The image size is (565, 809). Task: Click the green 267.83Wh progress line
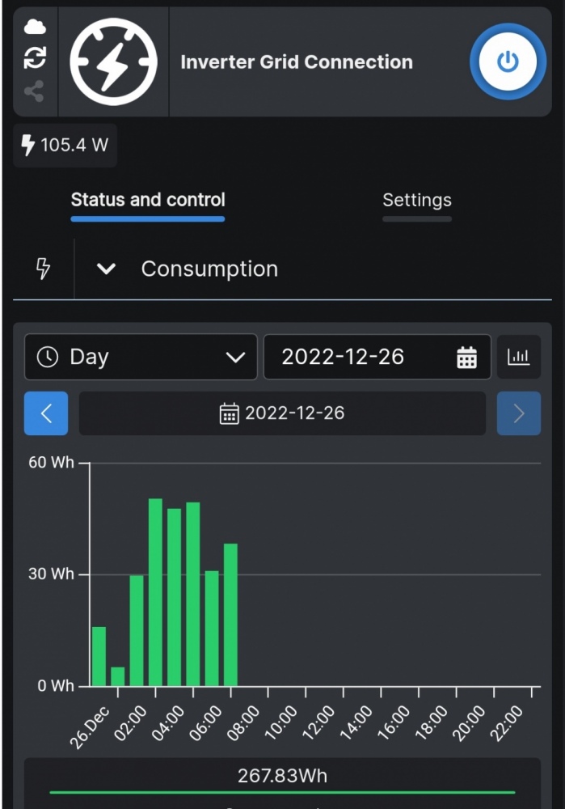pos(282,792)
